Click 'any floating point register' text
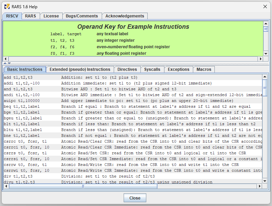This screenshot has width=272, height=206. pos(121,53)
